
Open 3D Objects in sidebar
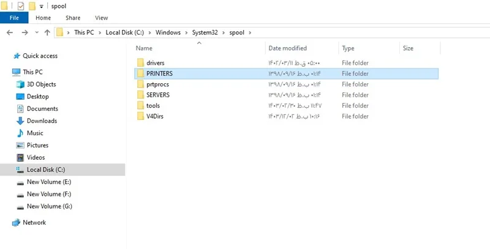[x=41, y=84]
